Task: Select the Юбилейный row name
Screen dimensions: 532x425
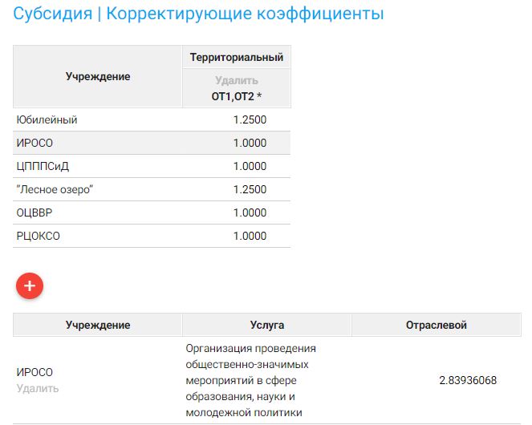Action: (47, 120)
